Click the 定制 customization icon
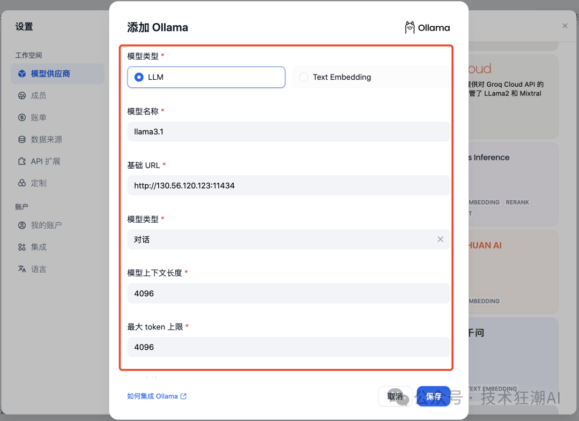The width and height of the screenshot is (579, 421). (22, 183)
